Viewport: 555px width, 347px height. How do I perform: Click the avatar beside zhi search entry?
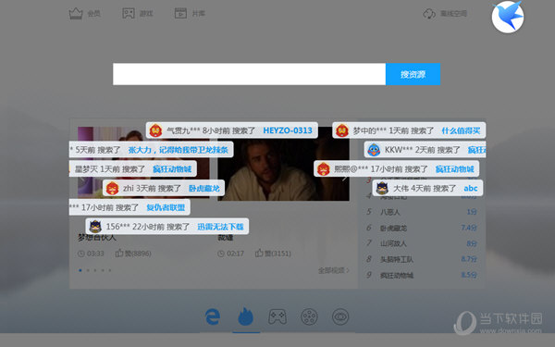(x=113, y=188)
